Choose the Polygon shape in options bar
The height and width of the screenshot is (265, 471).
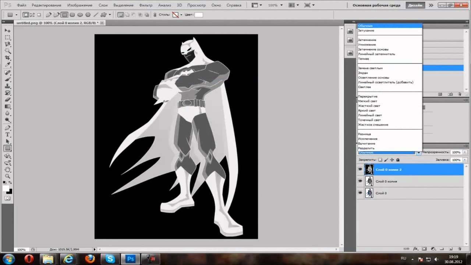pyautogui.click(x=88, y=15)
